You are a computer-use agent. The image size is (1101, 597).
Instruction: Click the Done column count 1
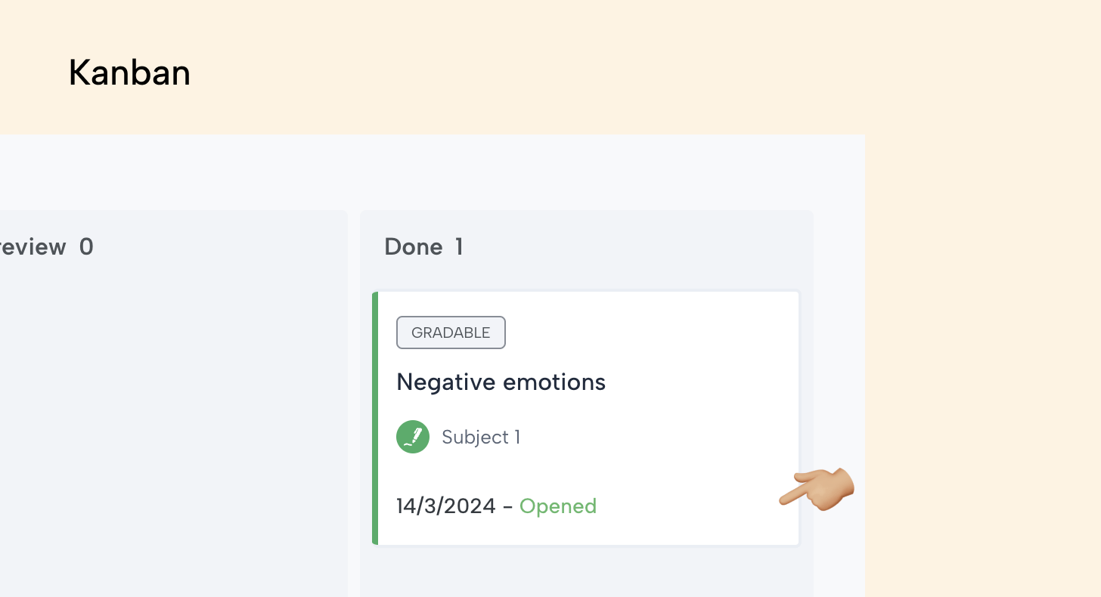click(458, 247)
